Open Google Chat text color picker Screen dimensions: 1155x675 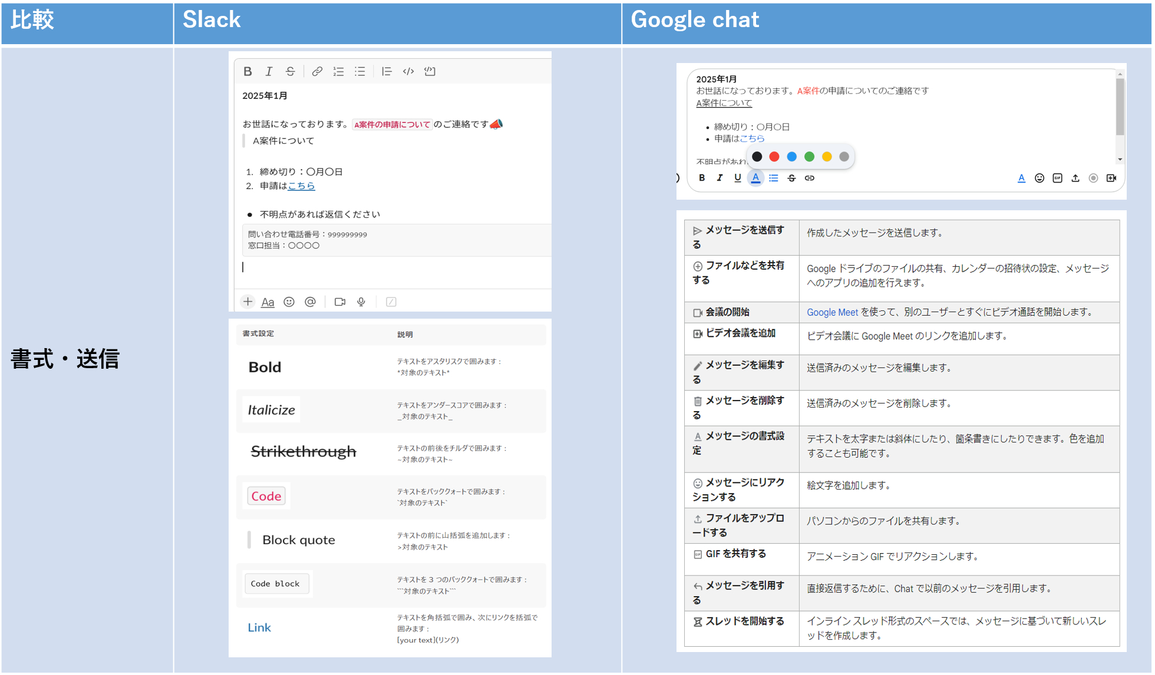755,178
